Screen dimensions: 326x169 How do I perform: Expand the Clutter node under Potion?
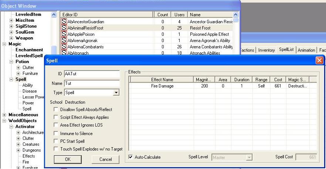point(18,68)
